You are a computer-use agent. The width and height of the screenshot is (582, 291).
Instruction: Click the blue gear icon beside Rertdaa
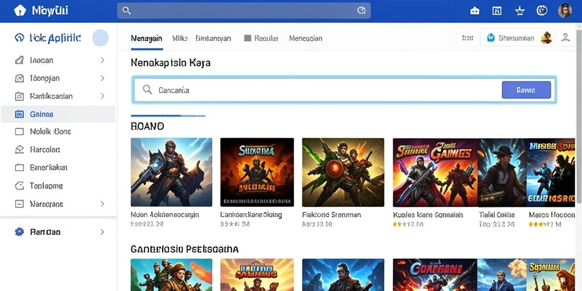click(19, 232)
